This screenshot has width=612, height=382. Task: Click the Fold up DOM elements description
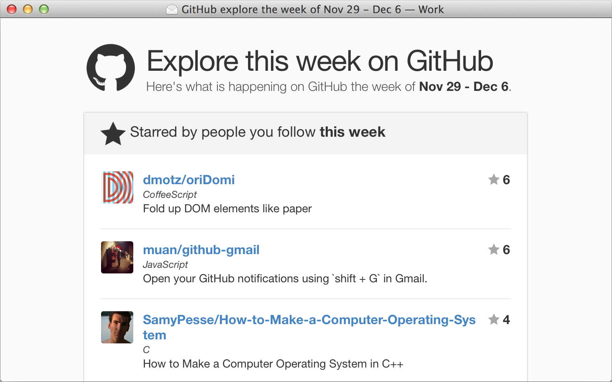point(227,209)
